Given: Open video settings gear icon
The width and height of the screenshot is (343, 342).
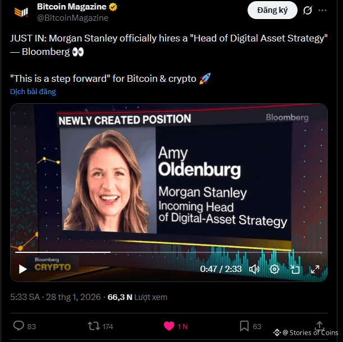Looking at the screenshot, I should coord(275,269).
